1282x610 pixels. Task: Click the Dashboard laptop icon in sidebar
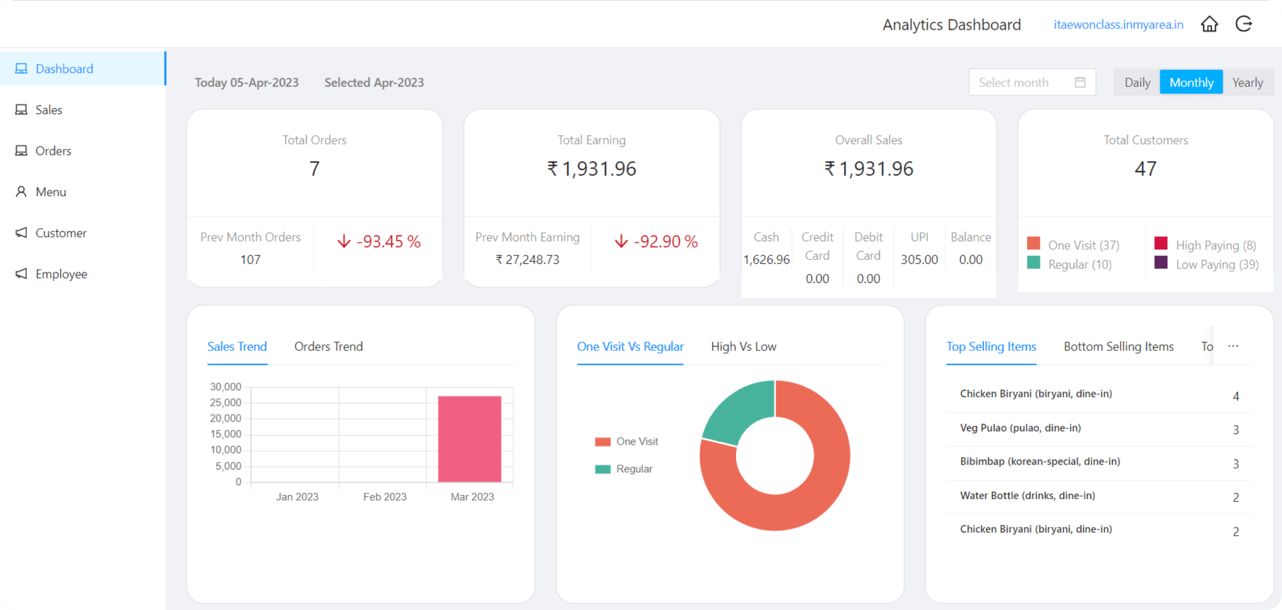point(21,68)
